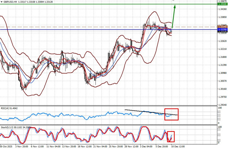Click the 1.32620 price axis label
The height and width of the screenshot is (149, 228).
coord(222,41)
